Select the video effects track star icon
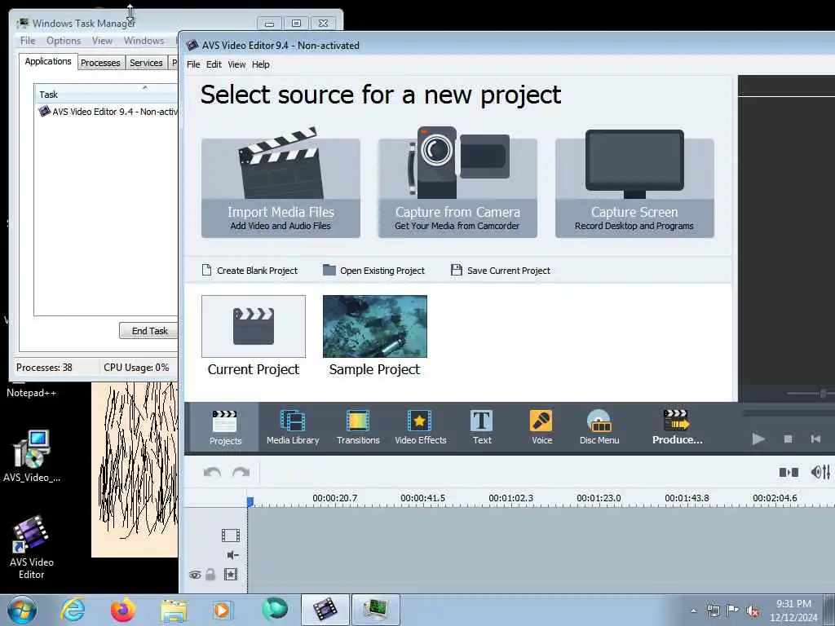 231,575
